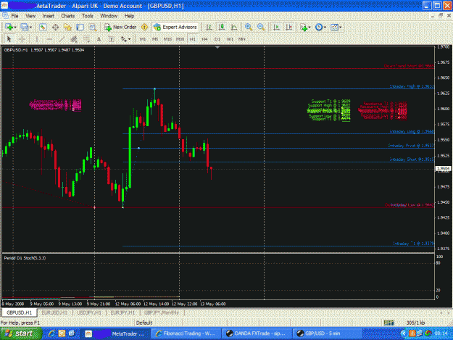The height and width of the screenshot is (340, 453).
Task: Open Internet Explorer from quick launch
Action: (51, 333)
